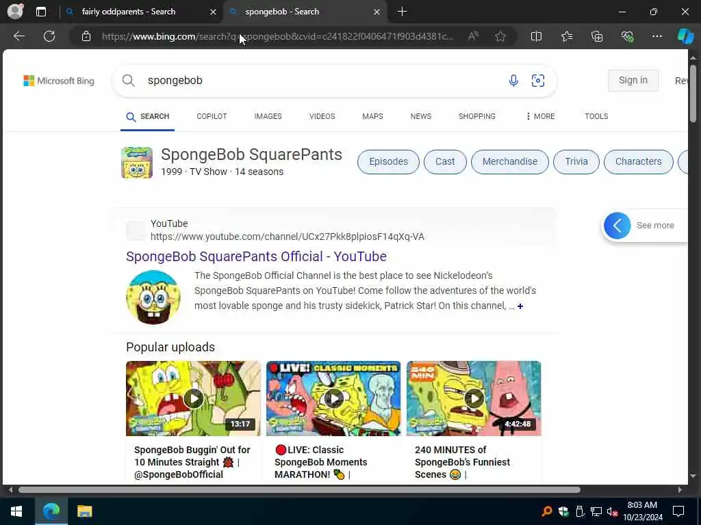
Task: Click the muted volume tray icon
Action: (x=613, y=511)
